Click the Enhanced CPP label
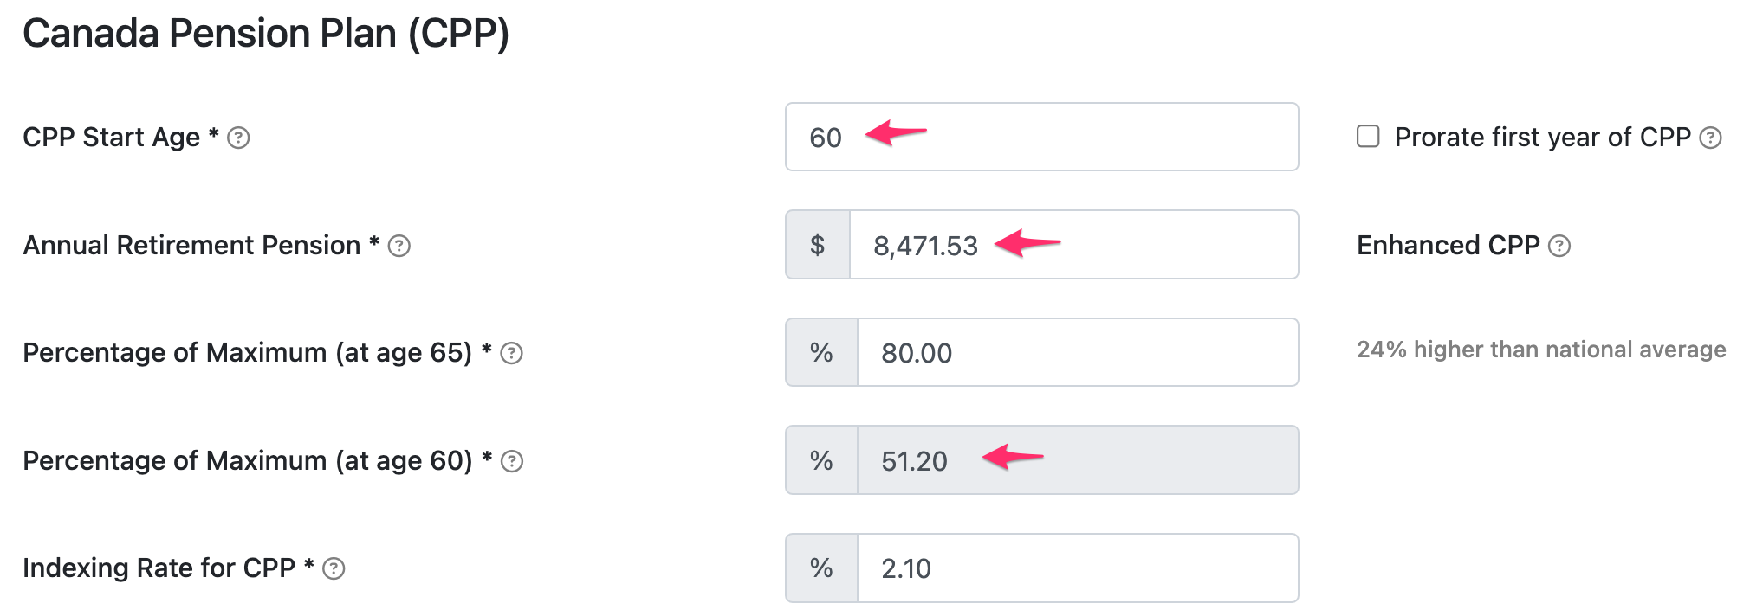The image size is (1750, 616). (x=1449, y=246)
